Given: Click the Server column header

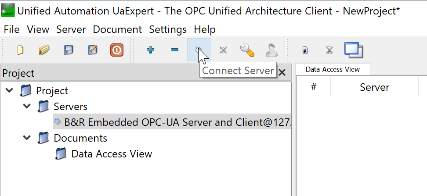Looking at the screenshot, I should pyautogui.click(x=374, y=87).
